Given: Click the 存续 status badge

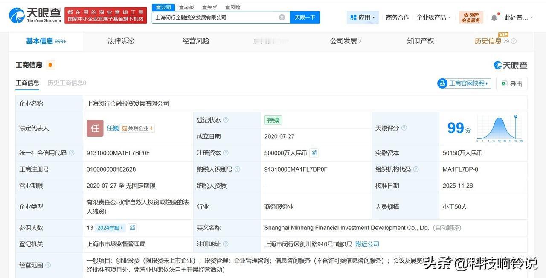Looking at the screenshot, I should pos(273,120).
